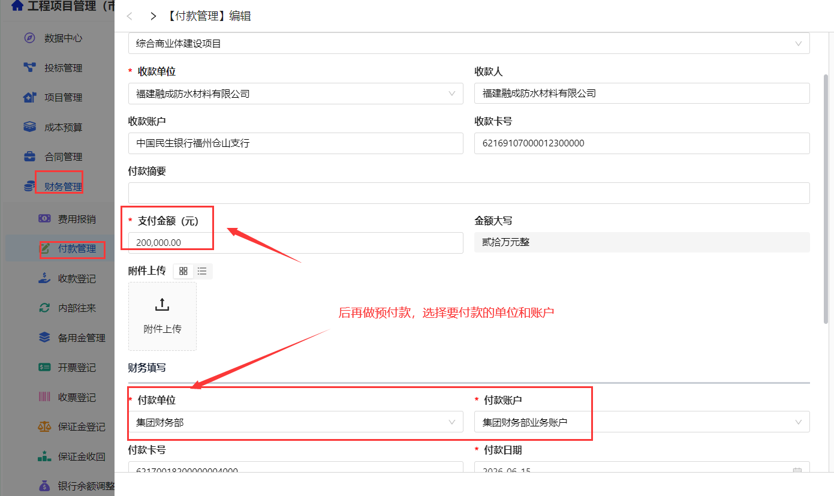Click the 投标管理 sidebar icon

click(x=29, y=67)
